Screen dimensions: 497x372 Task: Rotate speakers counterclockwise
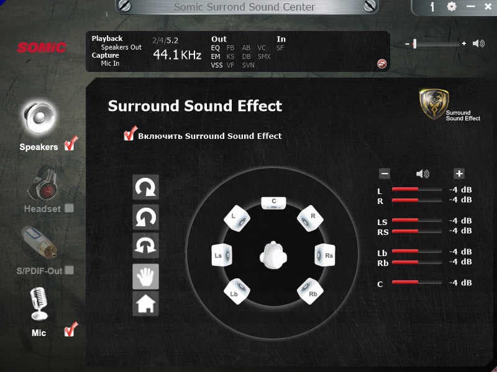pyautogui.click(x=145, y=216)
